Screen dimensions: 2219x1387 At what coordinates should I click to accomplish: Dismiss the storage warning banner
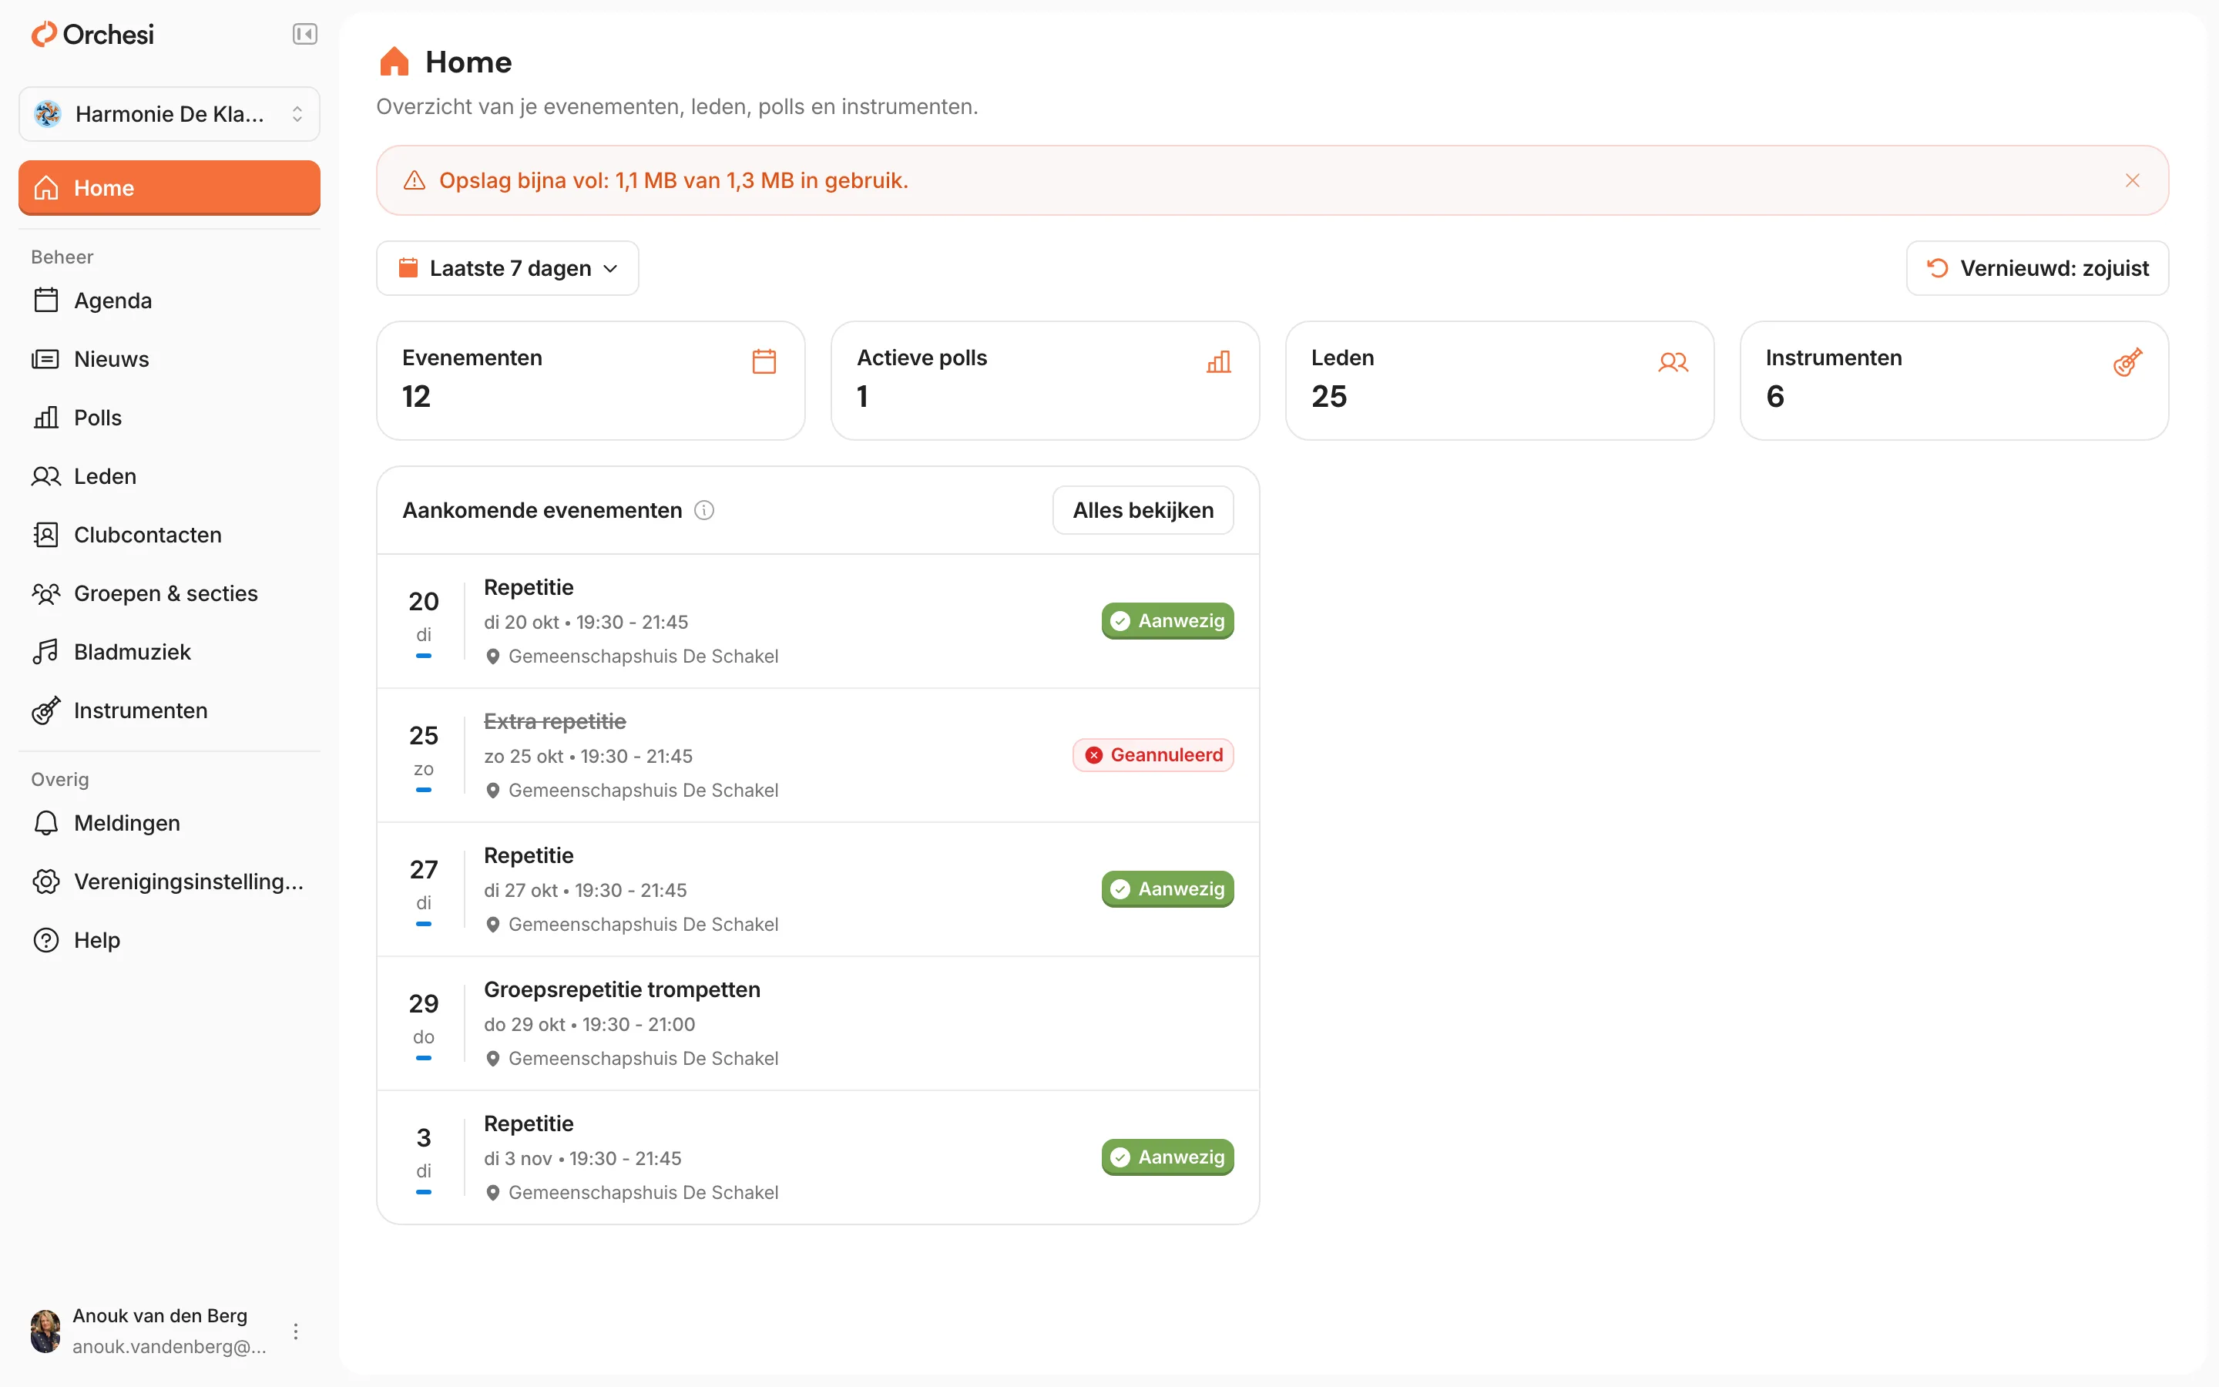click(x=2132, y=181)
